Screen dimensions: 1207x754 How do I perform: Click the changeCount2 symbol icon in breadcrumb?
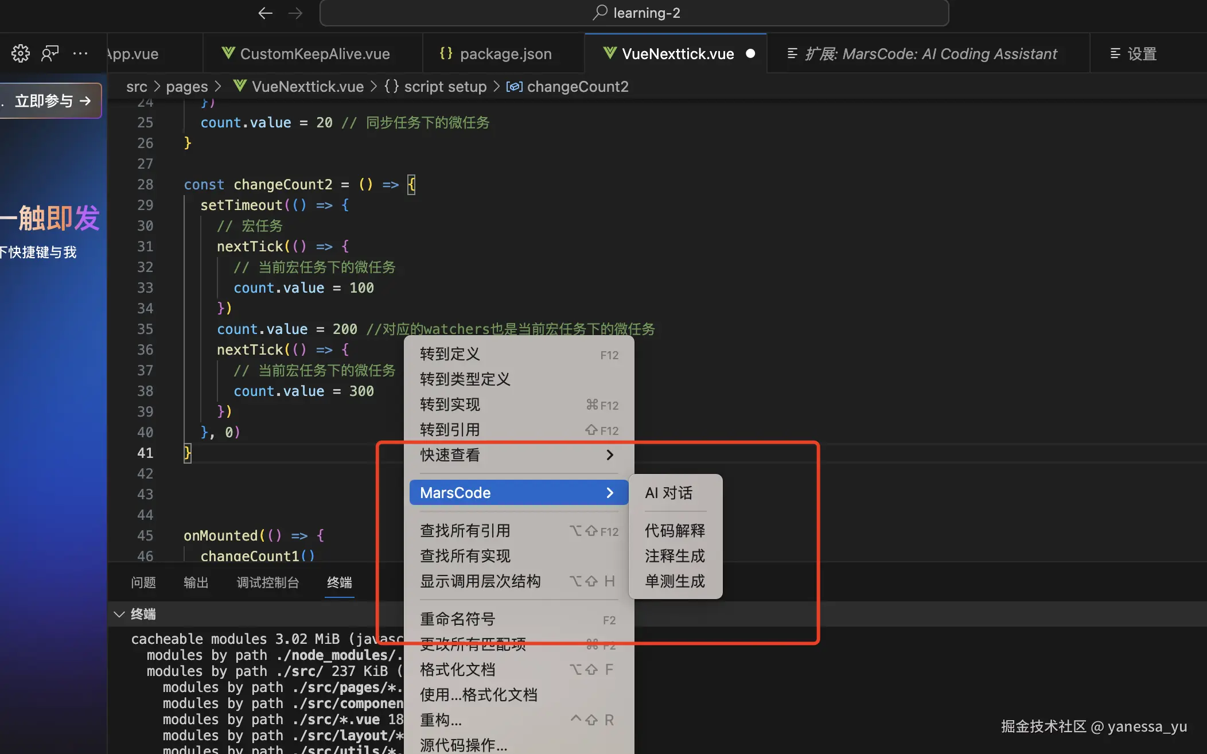[x=514, y=87]
